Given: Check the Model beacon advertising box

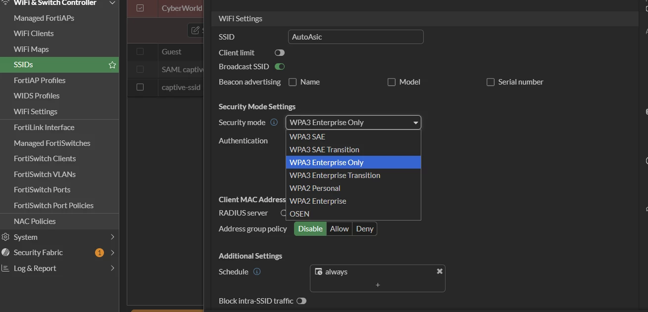Looking at the screenshot, I should 392,82.
